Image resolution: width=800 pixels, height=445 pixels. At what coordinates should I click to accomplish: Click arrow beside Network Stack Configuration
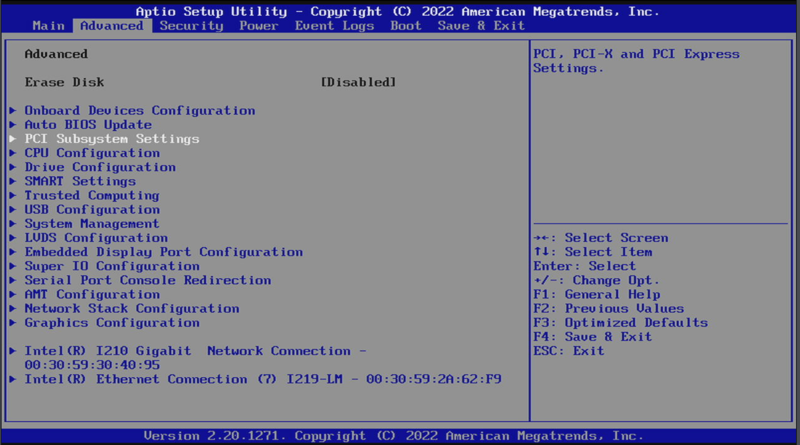coord(13,309)
